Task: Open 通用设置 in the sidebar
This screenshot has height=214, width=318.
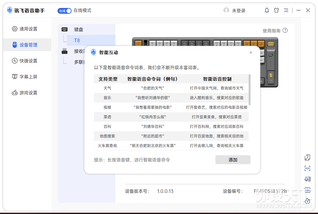Action: click(x=27, y=29)
